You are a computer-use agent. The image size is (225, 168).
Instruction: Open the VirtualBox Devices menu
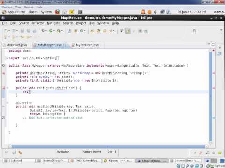tap(29, 7)
